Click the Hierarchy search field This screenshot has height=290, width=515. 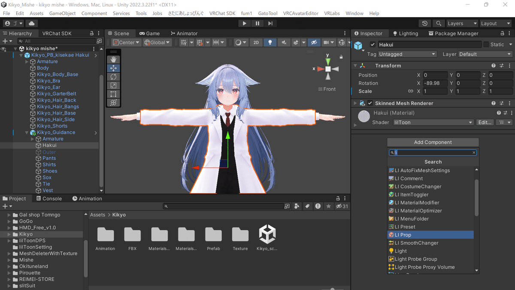[57, 41]
